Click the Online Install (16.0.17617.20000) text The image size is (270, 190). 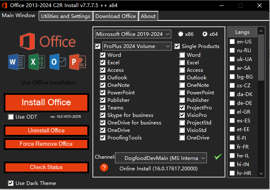pos(158,168)
